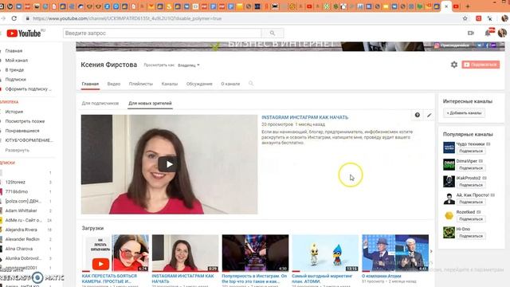Open the Instagram как начать upload thumbnail
This screenshot has height=287, width=510.
point(185,254)
